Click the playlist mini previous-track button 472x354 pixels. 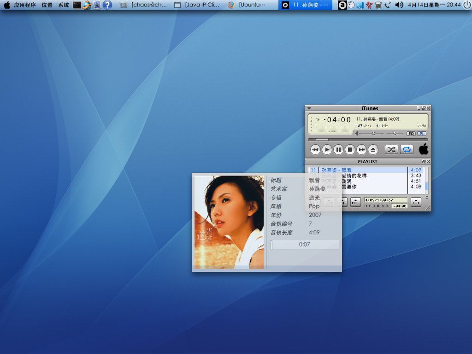(366, 206)
